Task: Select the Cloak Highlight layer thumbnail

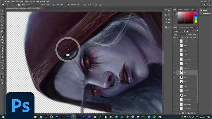Action: click(x=181, y=100)
